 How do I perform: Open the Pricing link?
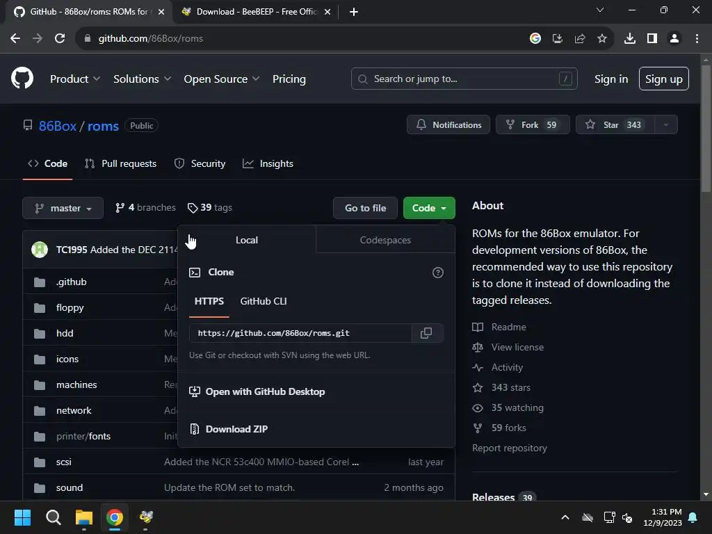tap(289, 79)
